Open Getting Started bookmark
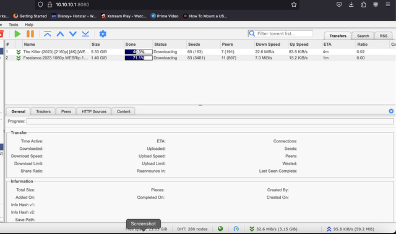The width and height of the screenshot is (396, 234). 30,16
